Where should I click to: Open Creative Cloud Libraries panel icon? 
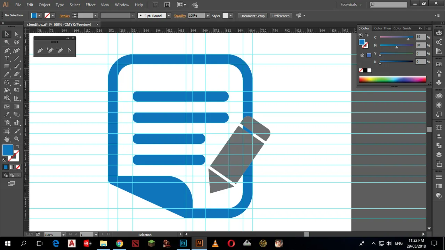[439, 96]
